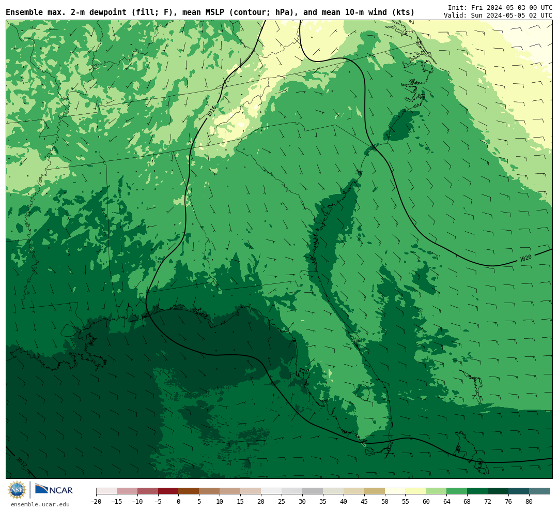Select the green swatch between 64 and 68
Image resolution: width=558 pixels, height=511 pixels.
[x=457, y=491]
